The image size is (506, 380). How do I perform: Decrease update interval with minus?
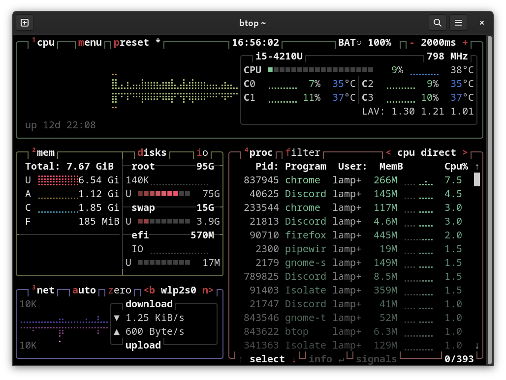[x=412, y=43]
